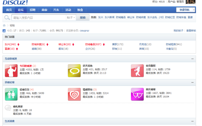Click the 论坛 breadcrumb link

(x=12, y=26)
